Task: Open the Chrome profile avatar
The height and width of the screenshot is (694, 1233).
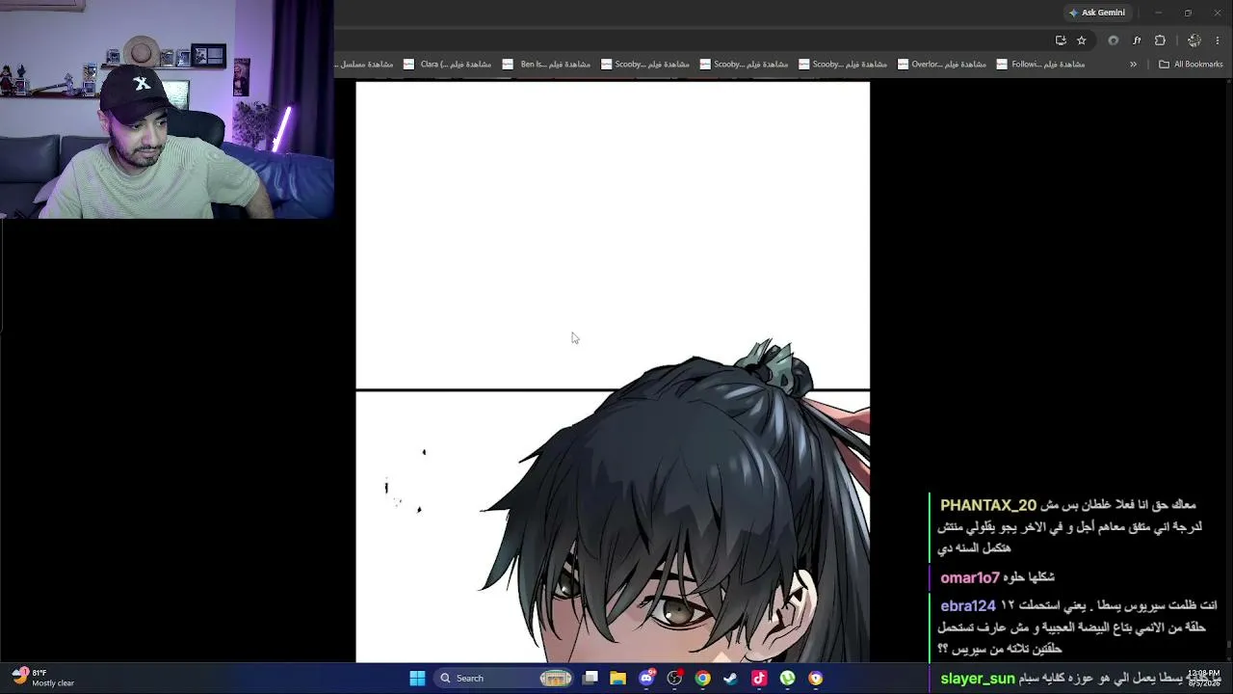Action: pyautogui.click(x=1194, y=40)
